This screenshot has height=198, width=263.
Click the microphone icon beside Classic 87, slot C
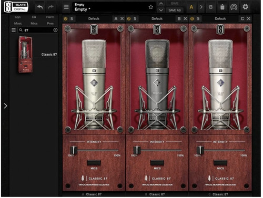(209, 179)
